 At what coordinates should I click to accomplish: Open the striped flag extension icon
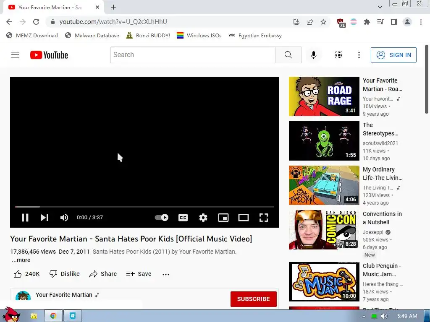click(x=354, y=22)
